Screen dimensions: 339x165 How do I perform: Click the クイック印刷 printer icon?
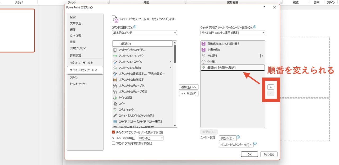(x=115, y=98)
